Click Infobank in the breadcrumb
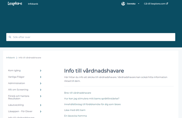This screenshot has height=118, width=182. click(11, 58)
